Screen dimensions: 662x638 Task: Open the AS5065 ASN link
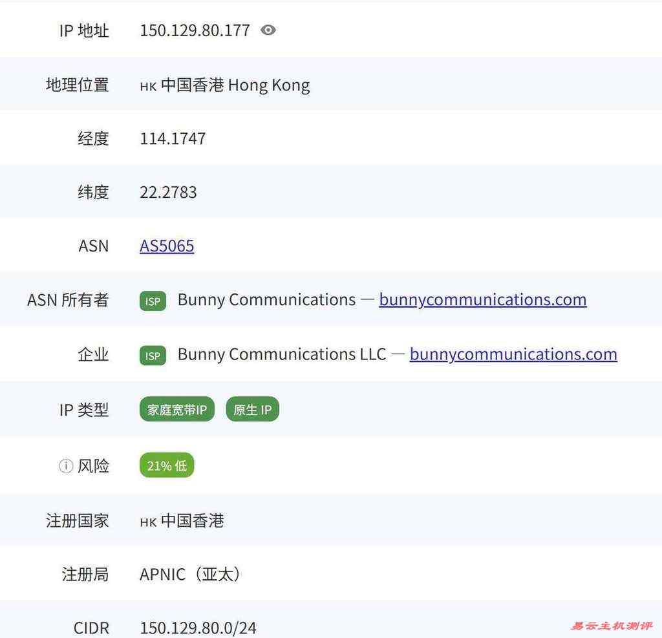[x=167, y=246]
